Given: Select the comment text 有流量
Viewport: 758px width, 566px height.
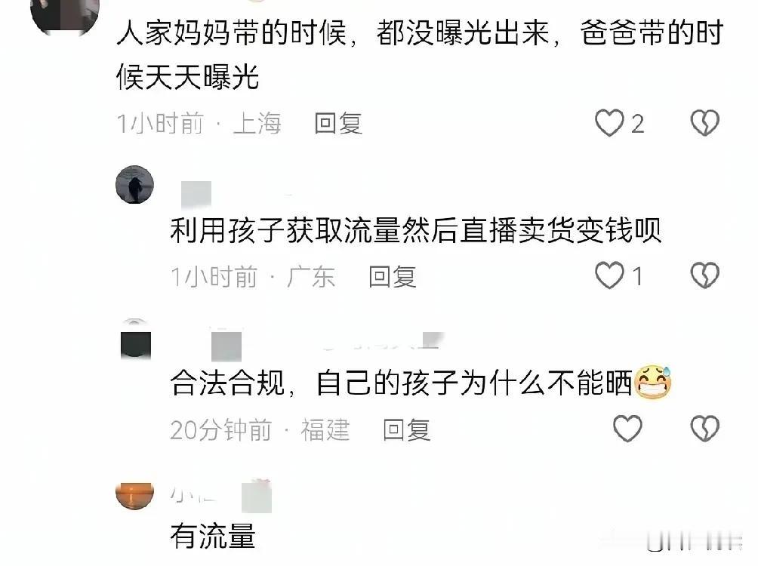Looking at the screenshot, I should point(213,536).
